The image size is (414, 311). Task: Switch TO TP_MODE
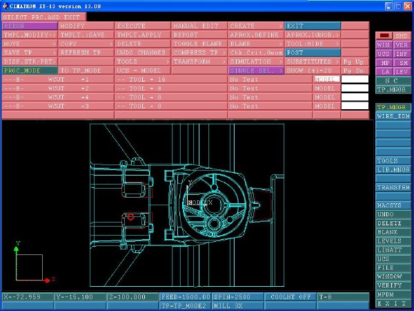point(86,70)
